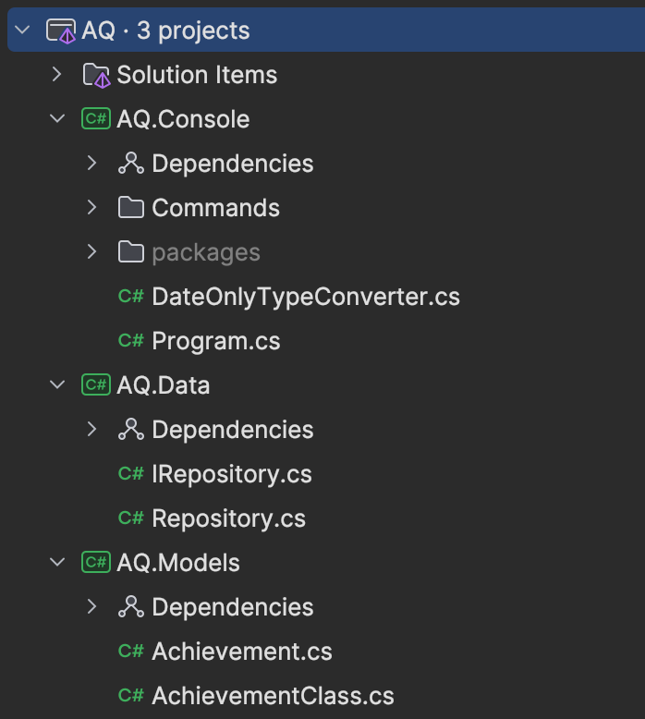This screenshot has width=645, height=719.
Task: Collapse the AQ solution root node
Action: pyautogui.click(x=22, y=30)
